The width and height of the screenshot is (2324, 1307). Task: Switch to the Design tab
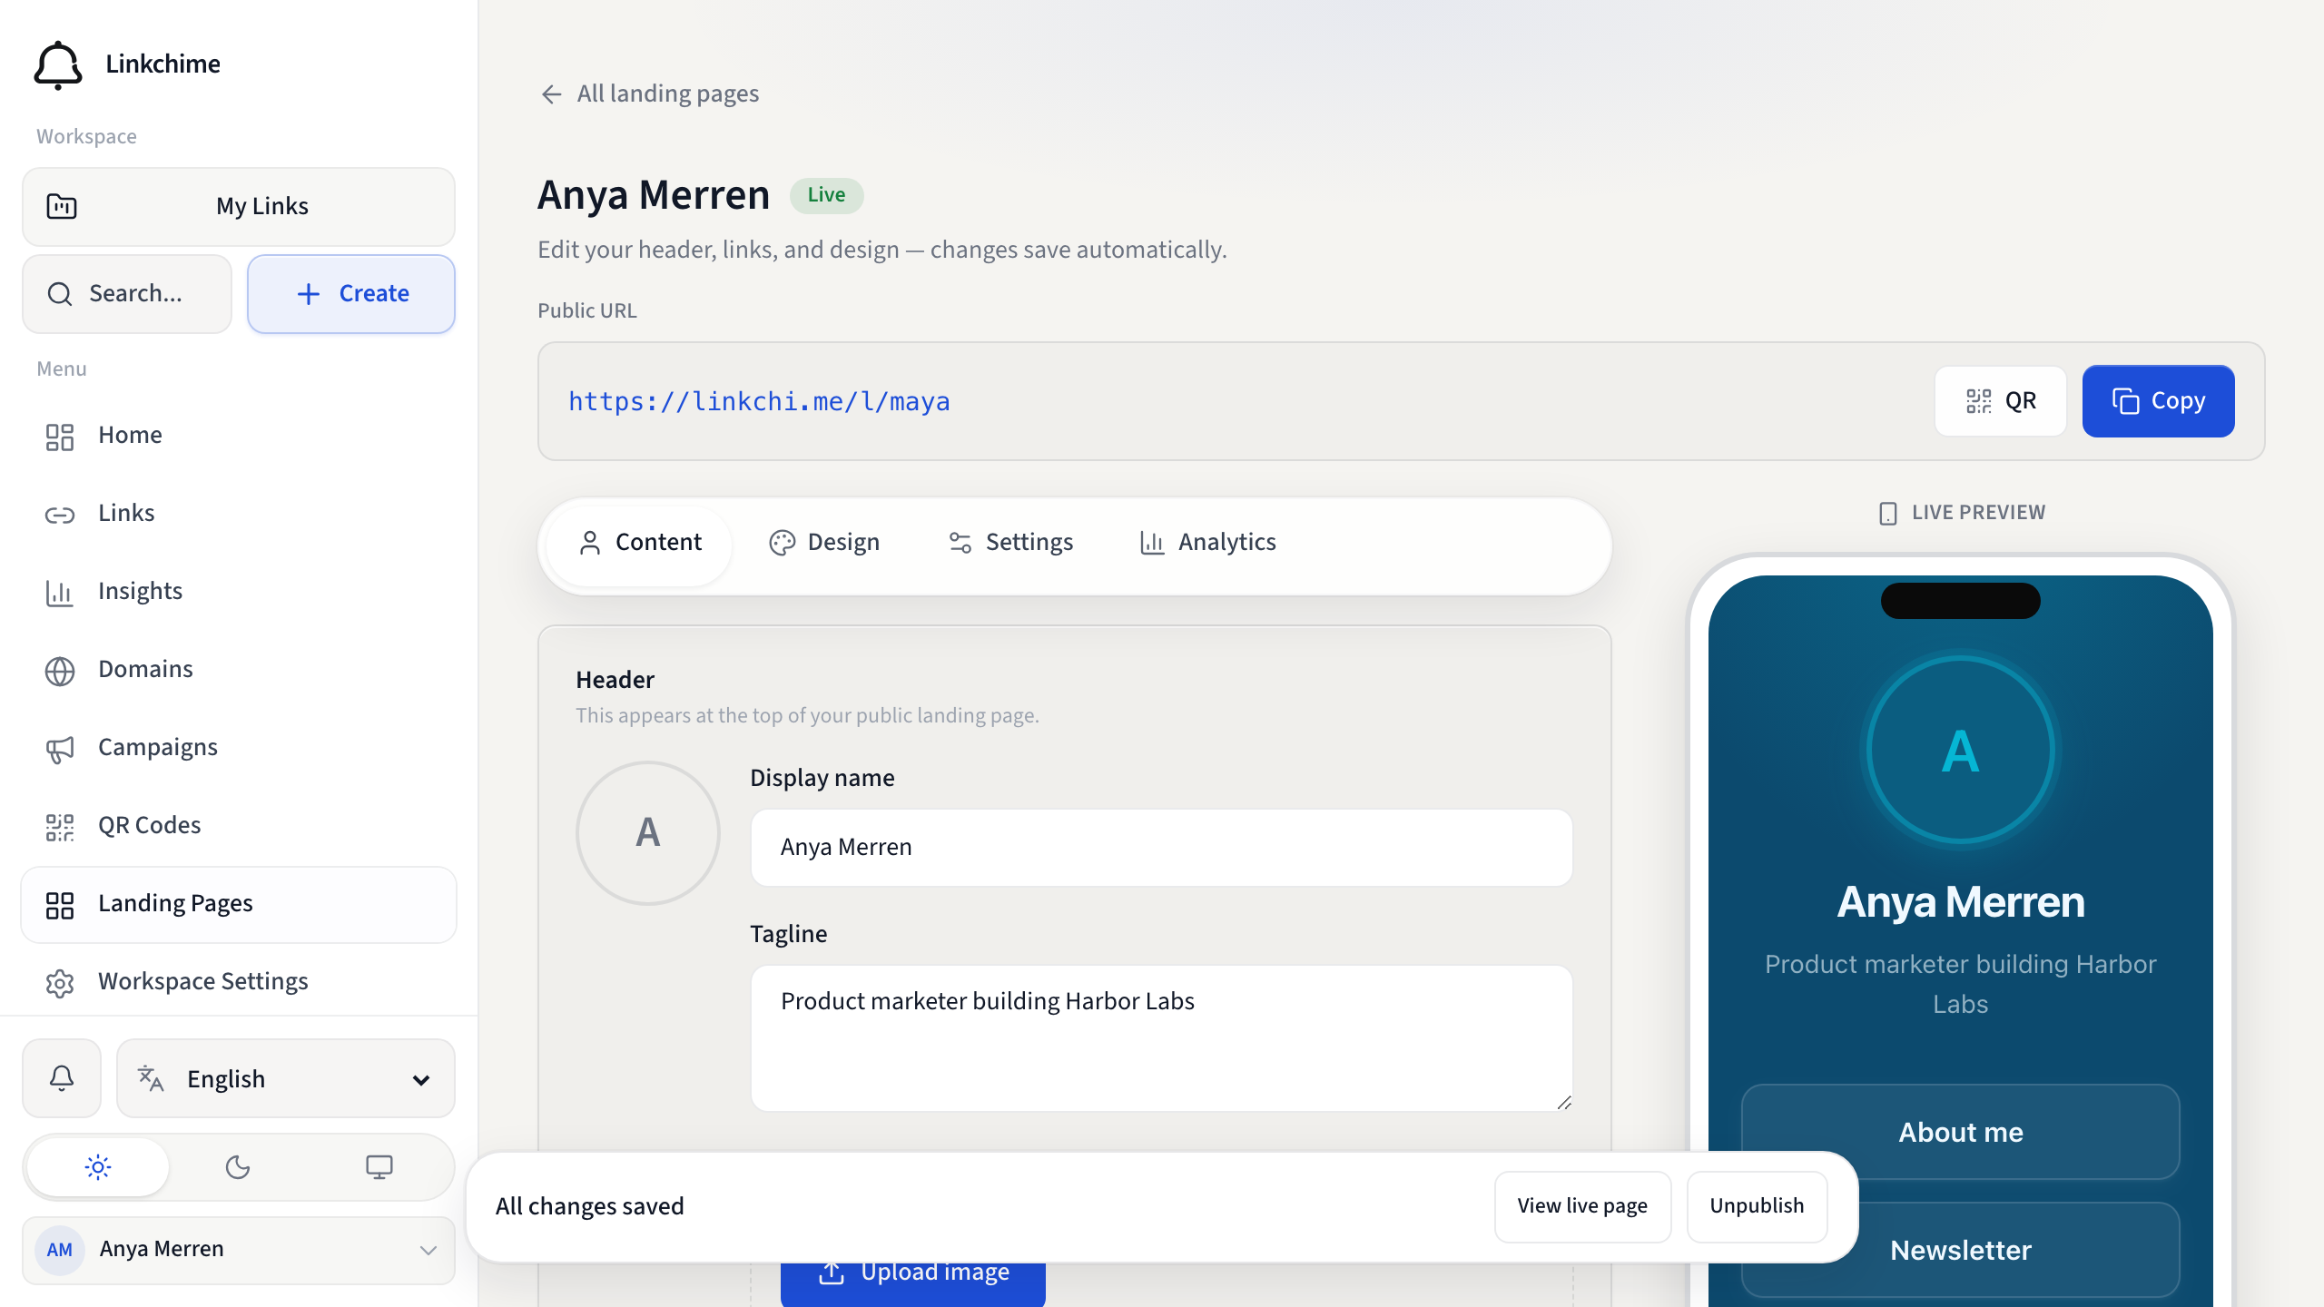[x=824, y=543]
